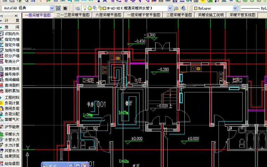
Task: Toggle the layer lock padlock icon
Action: (100, 8)
